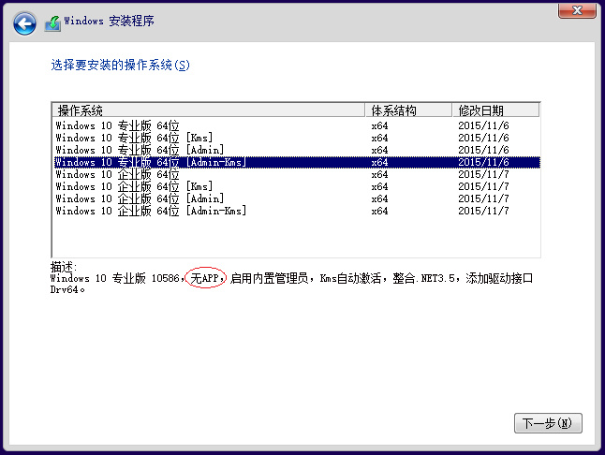Click the 选择要安装的操作系统(S) label
Screen dimensions: 605x455
[x=121, y=65]
